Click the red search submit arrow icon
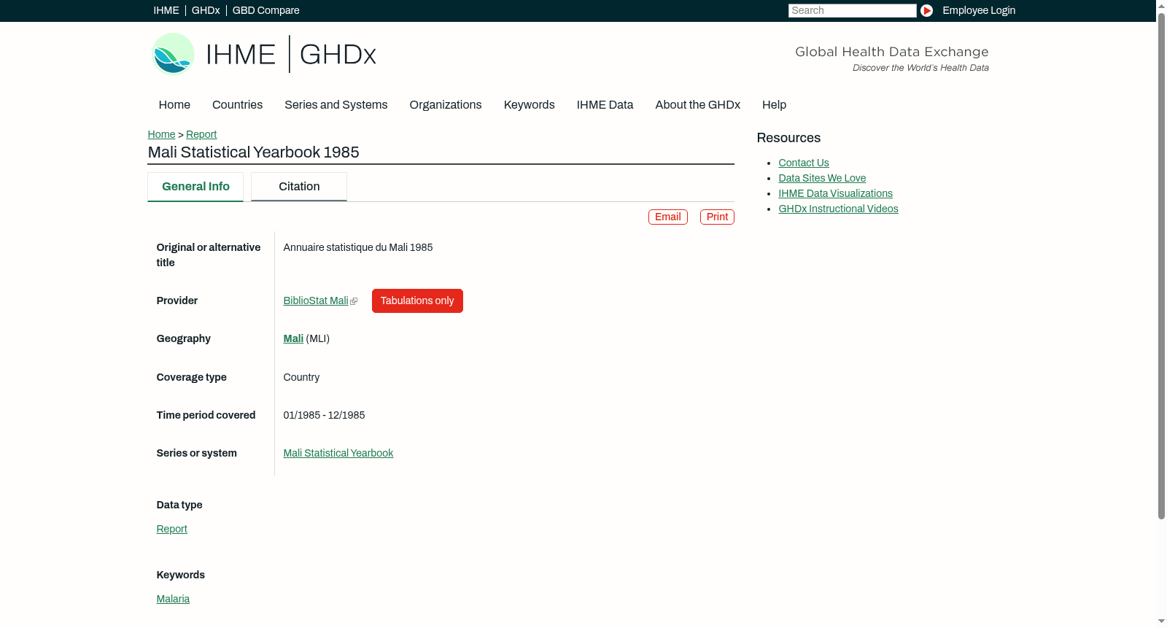This screenshot has height=628, width=1167. click(x=926, y=10)
